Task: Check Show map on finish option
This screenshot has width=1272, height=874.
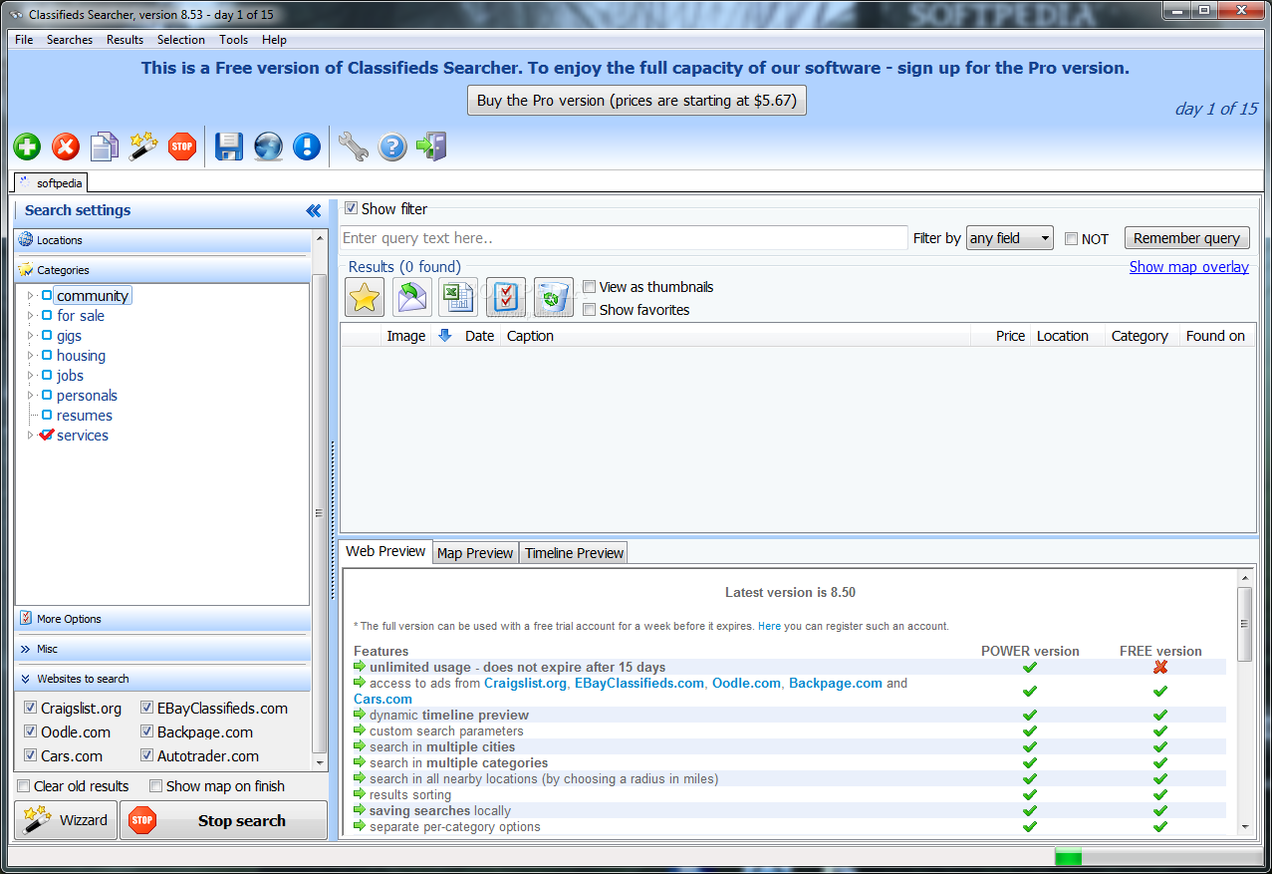Action: pos(155,786)
